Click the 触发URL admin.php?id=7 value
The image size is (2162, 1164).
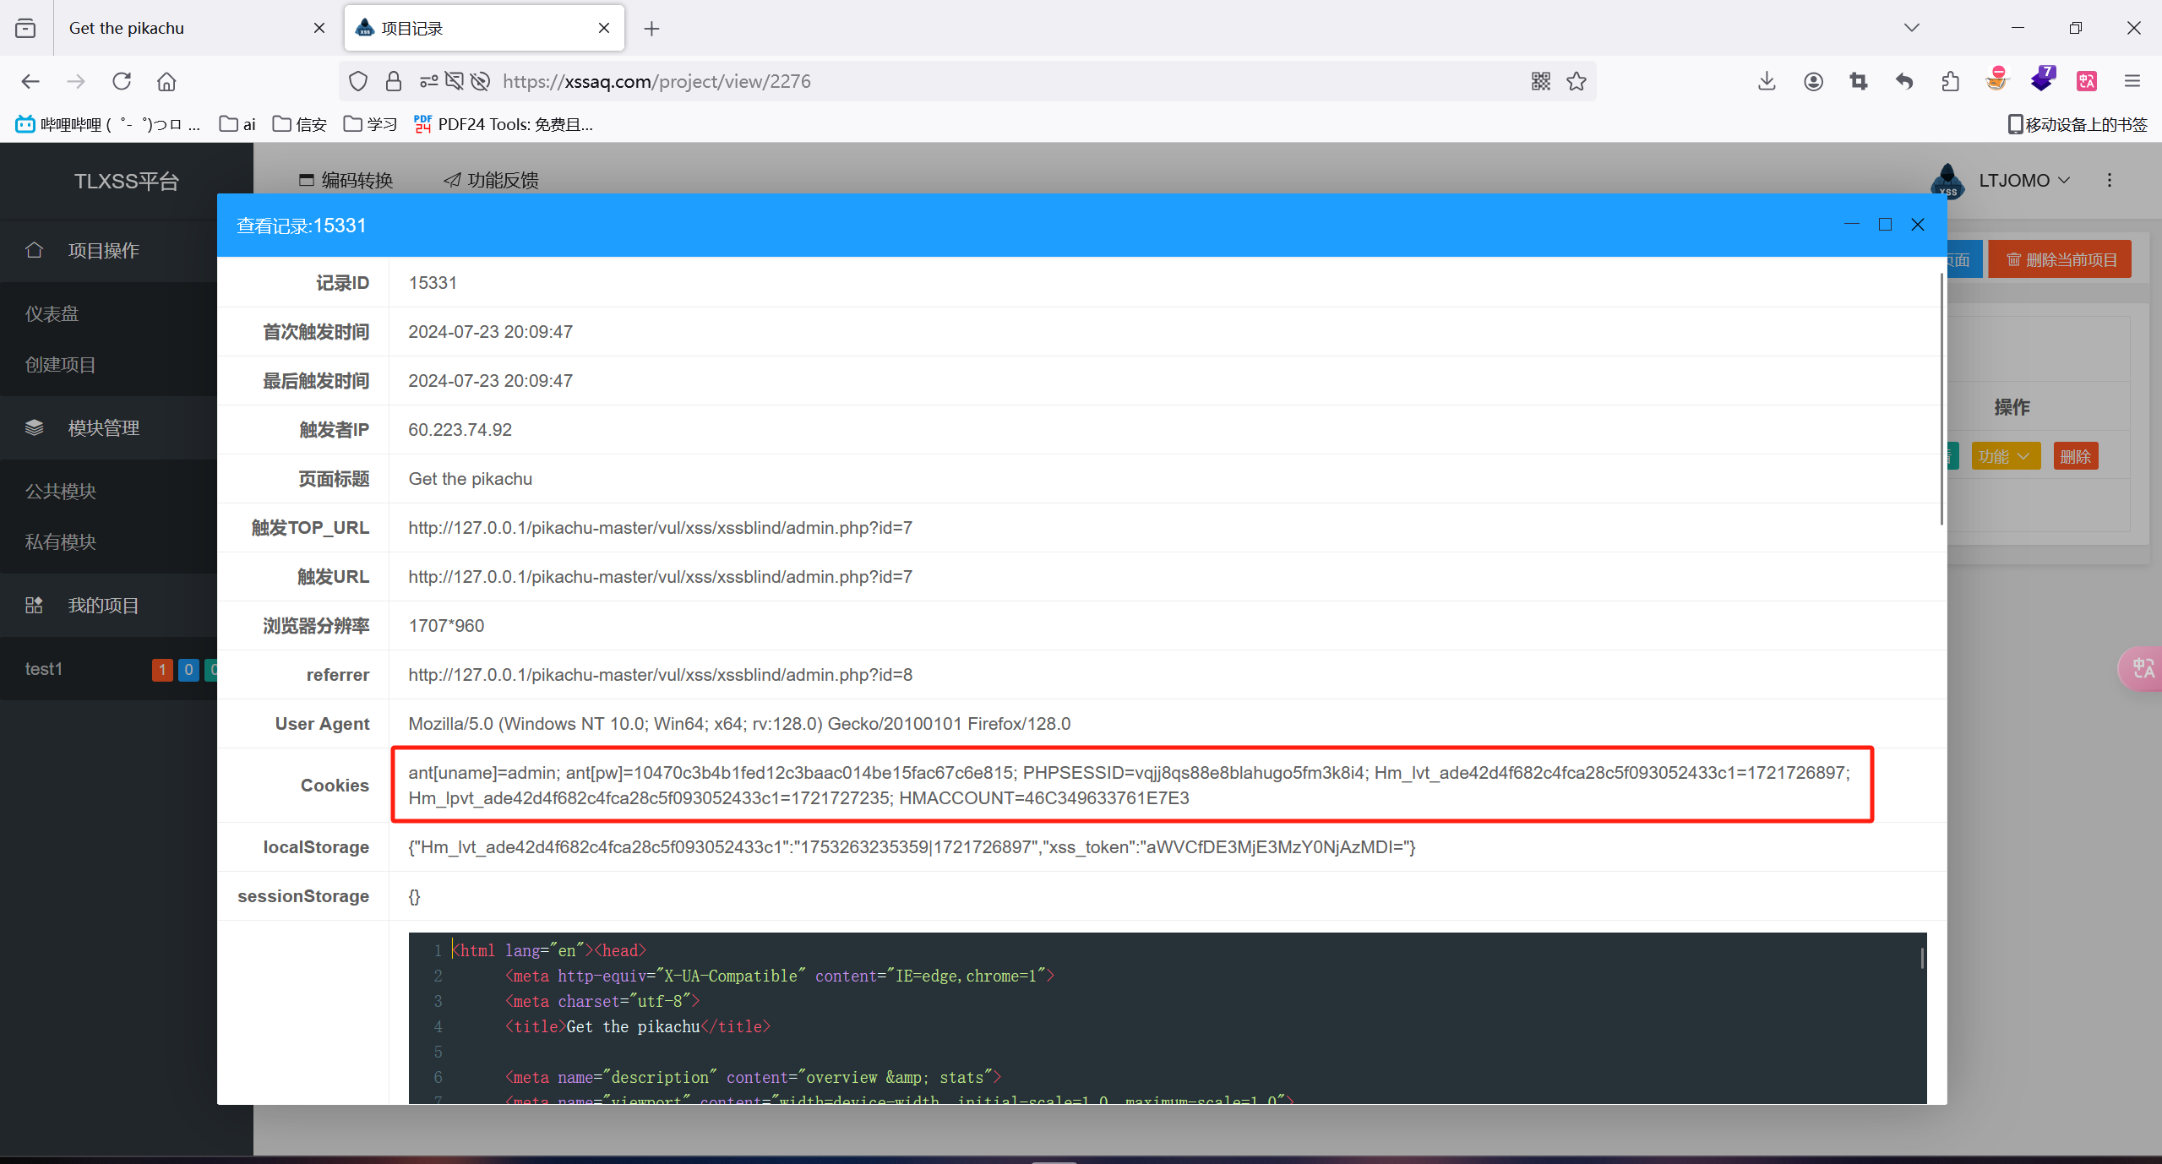(660, 576)
